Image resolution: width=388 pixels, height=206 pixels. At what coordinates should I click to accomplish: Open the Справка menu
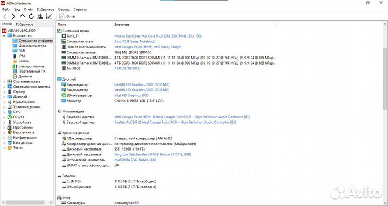coord(80,9)
